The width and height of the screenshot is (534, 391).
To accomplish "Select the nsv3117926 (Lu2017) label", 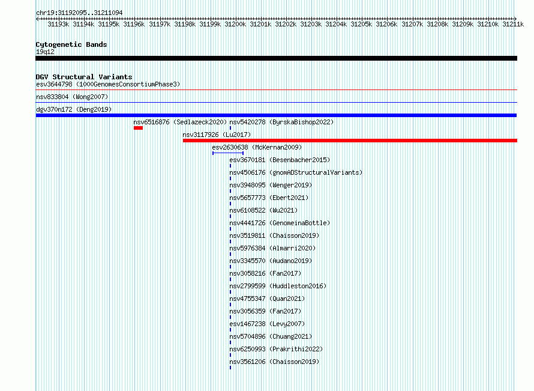I will tap(217, 135).
